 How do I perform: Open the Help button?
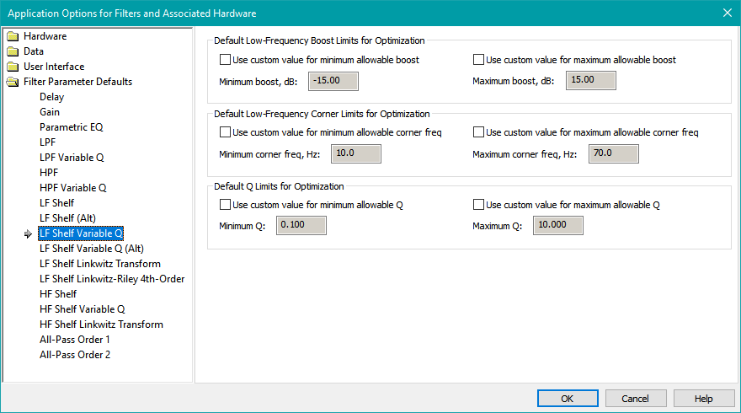pyautogui.click(x=704, y=399)
